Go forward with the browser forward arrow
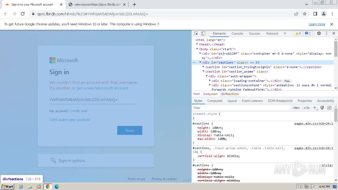This screenshot has height=190, width=338. coord(14,14)
